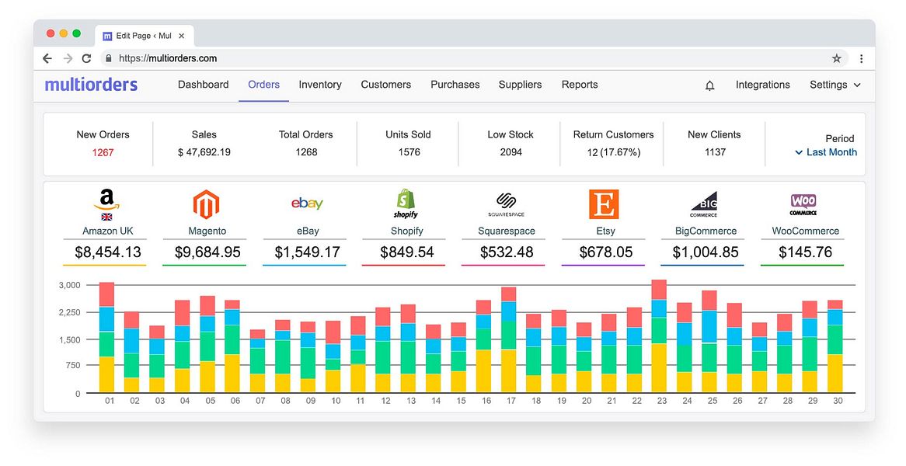Bookmark page with the star icon
The height and width of the screenshot is (466, 906).
(x=836, y=58)
